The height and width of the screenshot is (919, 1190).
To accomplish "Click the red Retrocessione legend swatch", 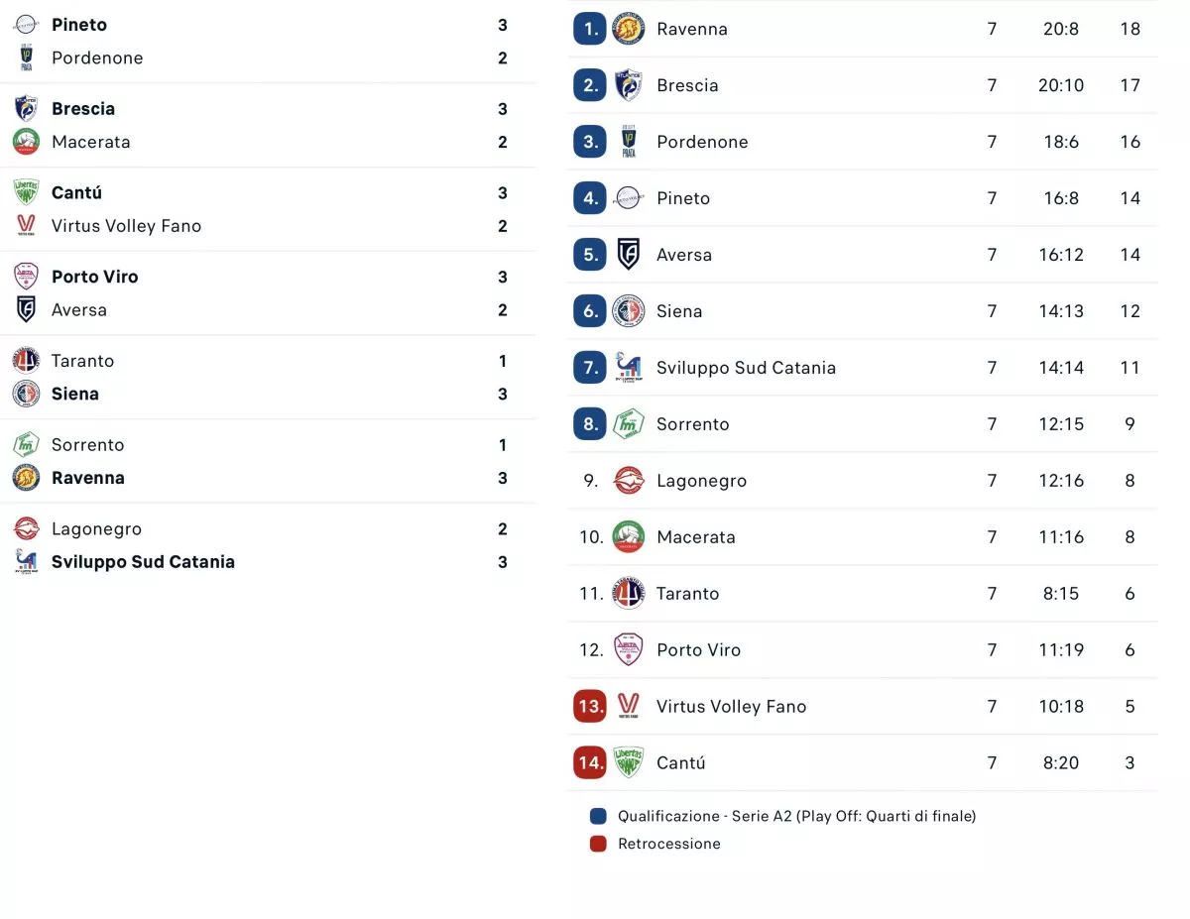I will tap(598, 845).
